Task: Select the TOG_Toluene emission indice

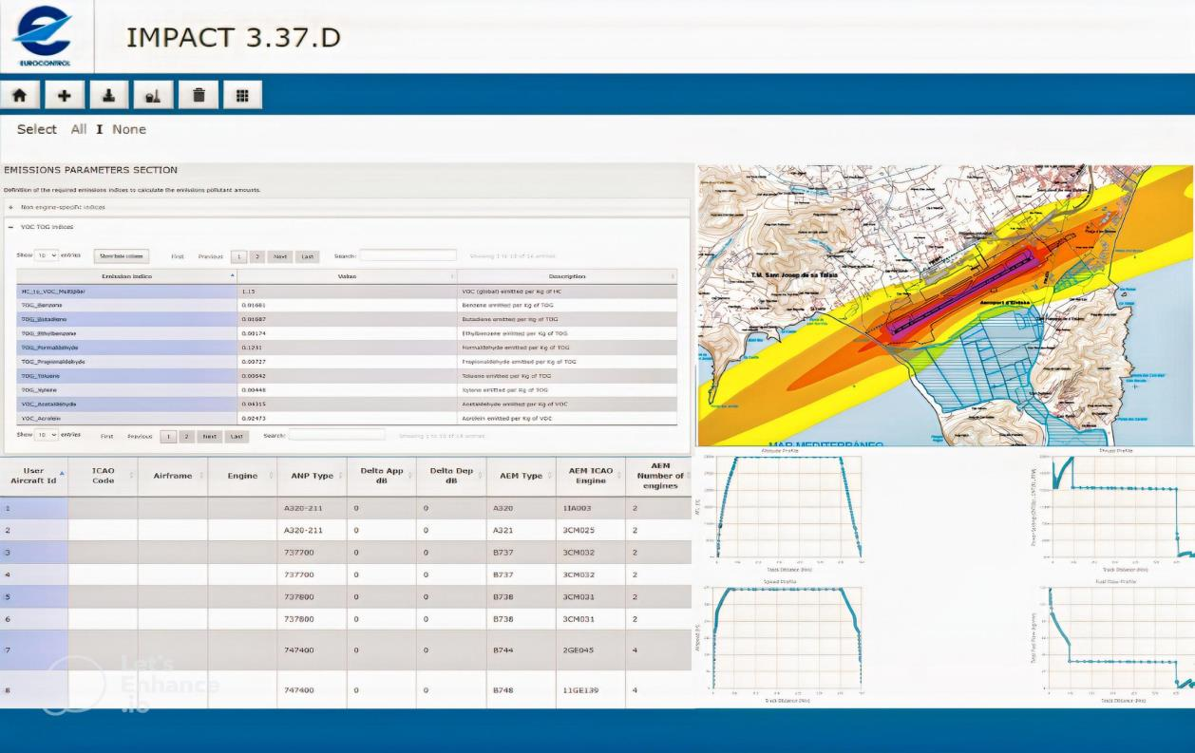Action: point(126,376)
